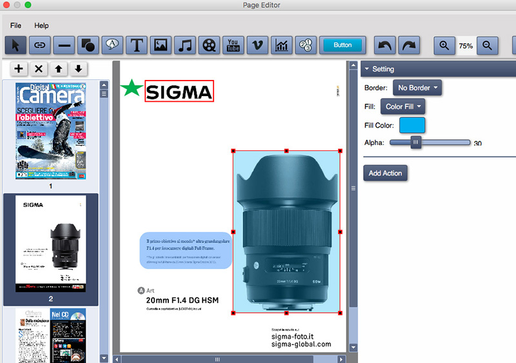Choose the callout bubble tool
The image size is (516, 363).
(112, 45)
